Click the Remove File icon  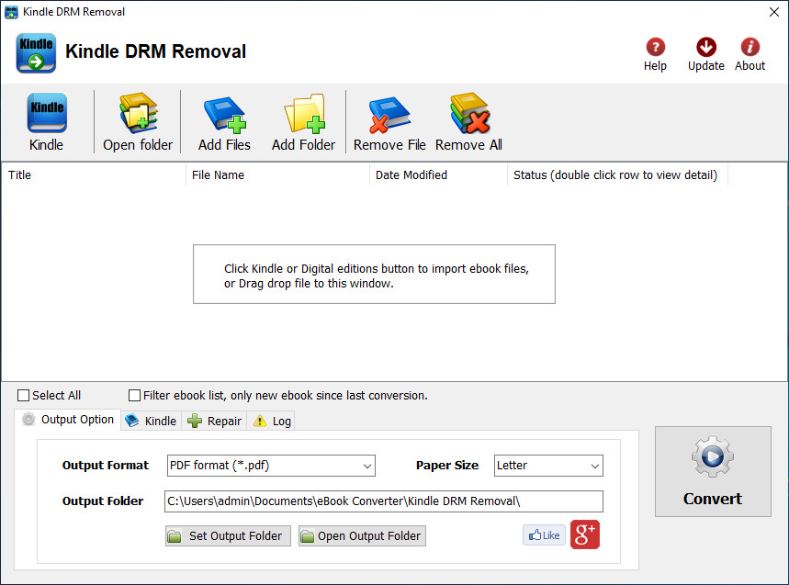tap(389, 115)
